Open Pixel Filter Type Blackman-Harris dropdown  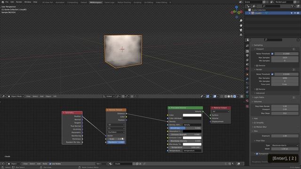[x=285, y=146]
